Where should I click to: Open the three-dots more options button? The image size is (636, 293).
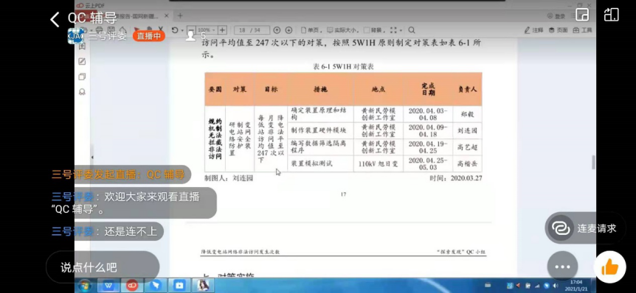click(x=562, y=266)
